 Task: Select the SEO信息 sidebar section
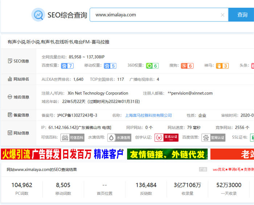pos(18,61)
